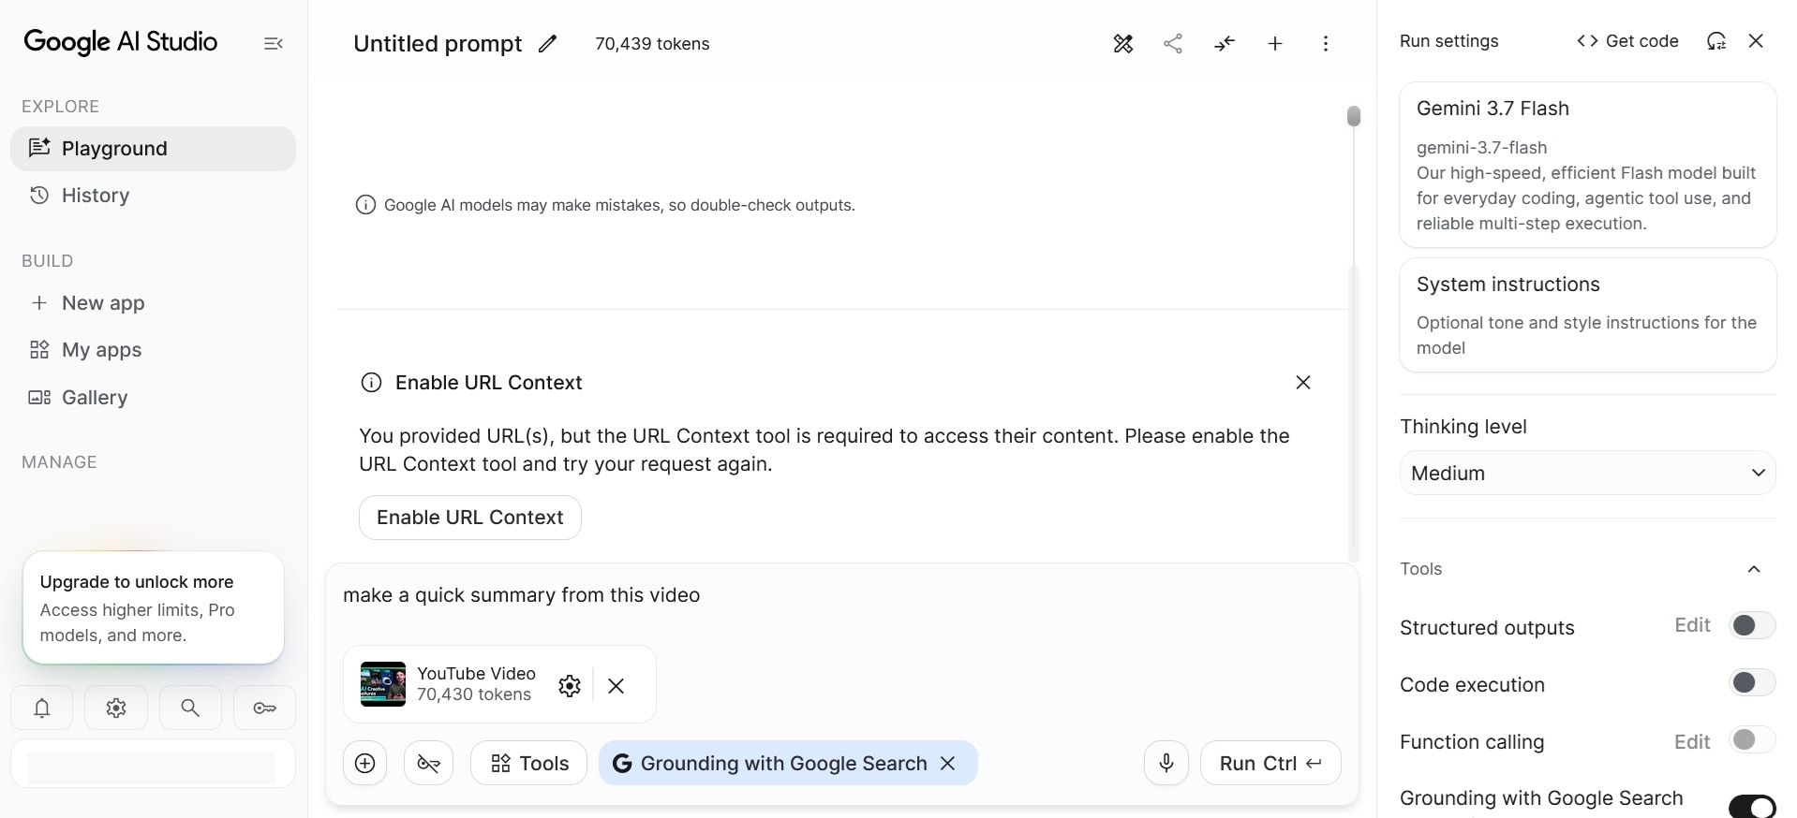Open My apps in sidebar
The image size is (1797, 818).
click(x=154, y=350)
